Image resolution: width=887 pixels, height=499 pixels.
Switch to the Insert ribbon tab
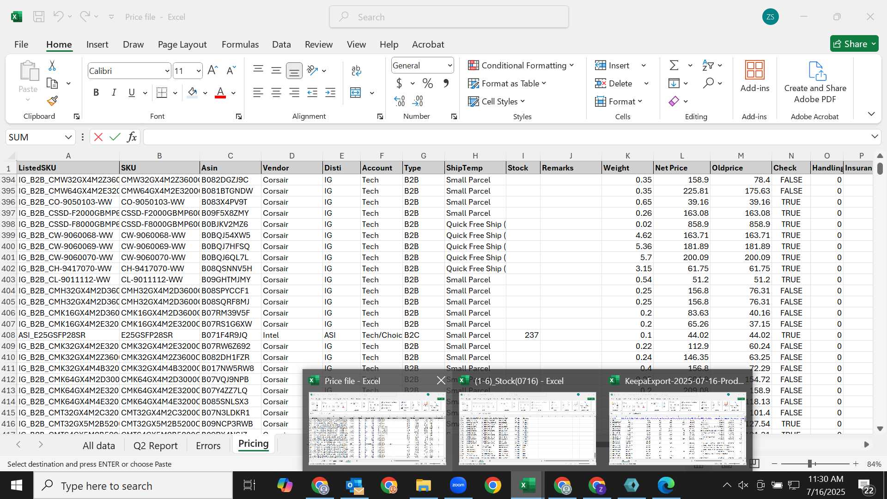(x=97, y=44)
